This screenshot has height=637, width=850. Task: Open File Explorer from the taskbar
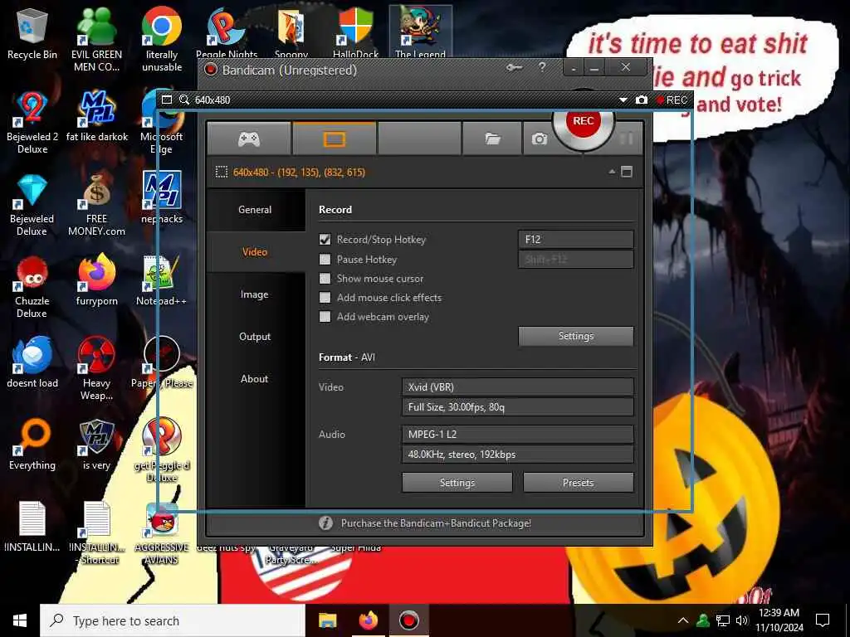click(327, 620)
